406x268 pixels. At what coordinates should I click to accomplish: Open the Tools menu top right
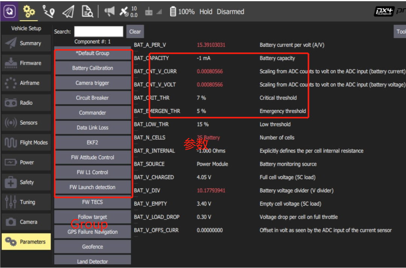point(401,31)
